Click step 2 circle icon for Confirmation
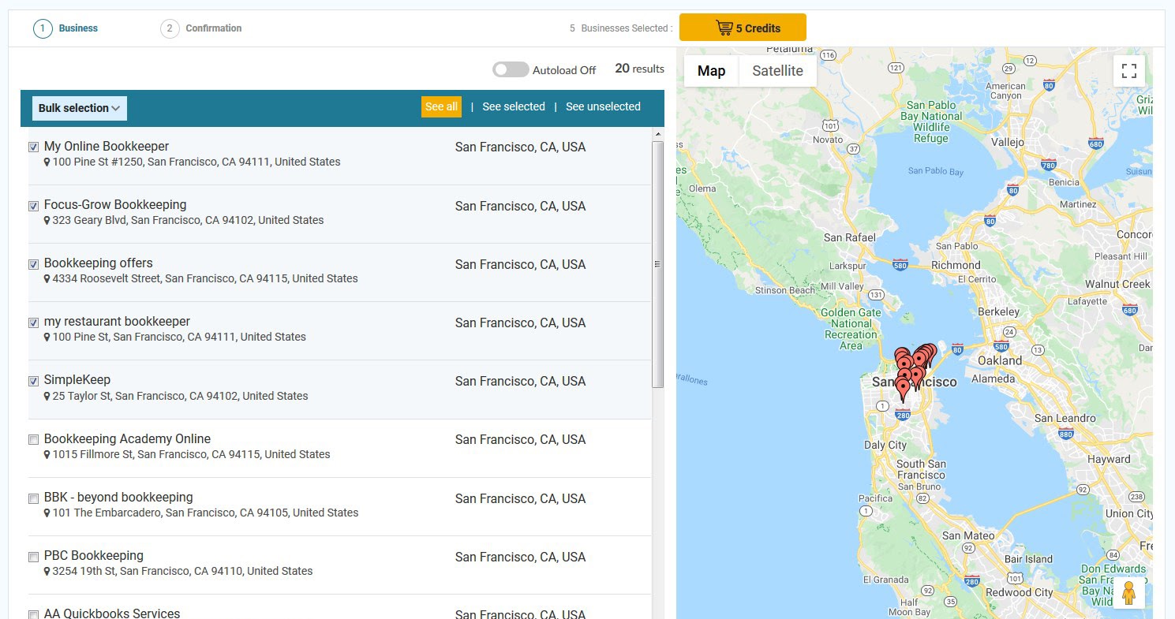The width and height of the screenshot is (1175, 619). click(x=170, y=28)
